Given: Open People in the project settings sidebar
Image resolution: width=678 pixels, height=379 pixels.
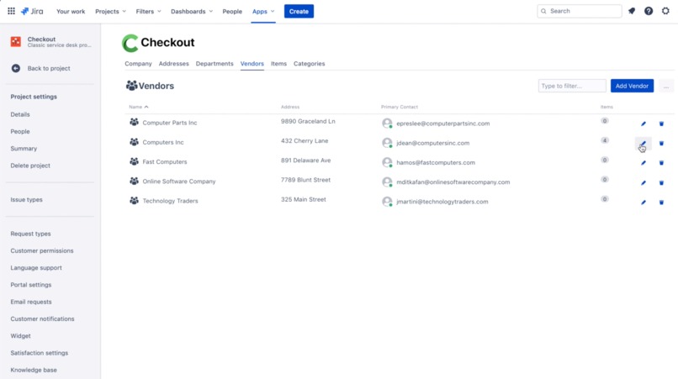Looking at the screenshot, I should (20, 131).
